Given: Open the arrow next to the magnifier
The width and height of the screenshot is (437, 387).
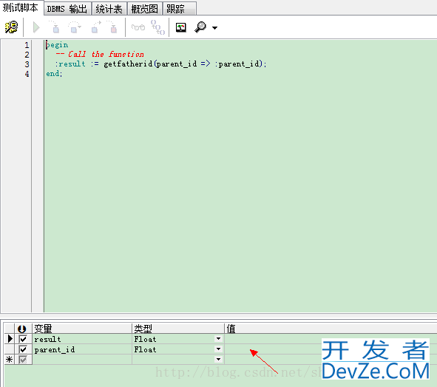Looking at the screenshot, I should coord(214,28).
